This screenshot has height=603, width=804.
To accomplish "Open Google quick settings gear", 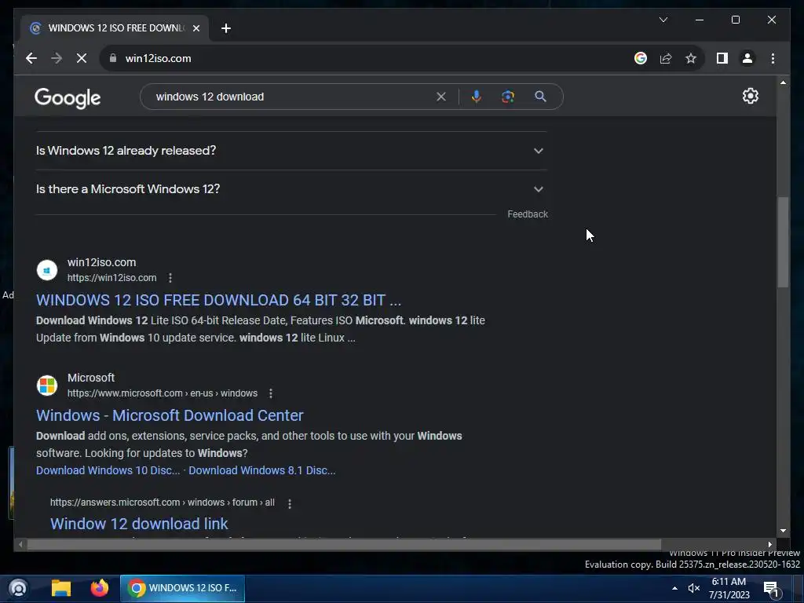I will coord(750,96).
